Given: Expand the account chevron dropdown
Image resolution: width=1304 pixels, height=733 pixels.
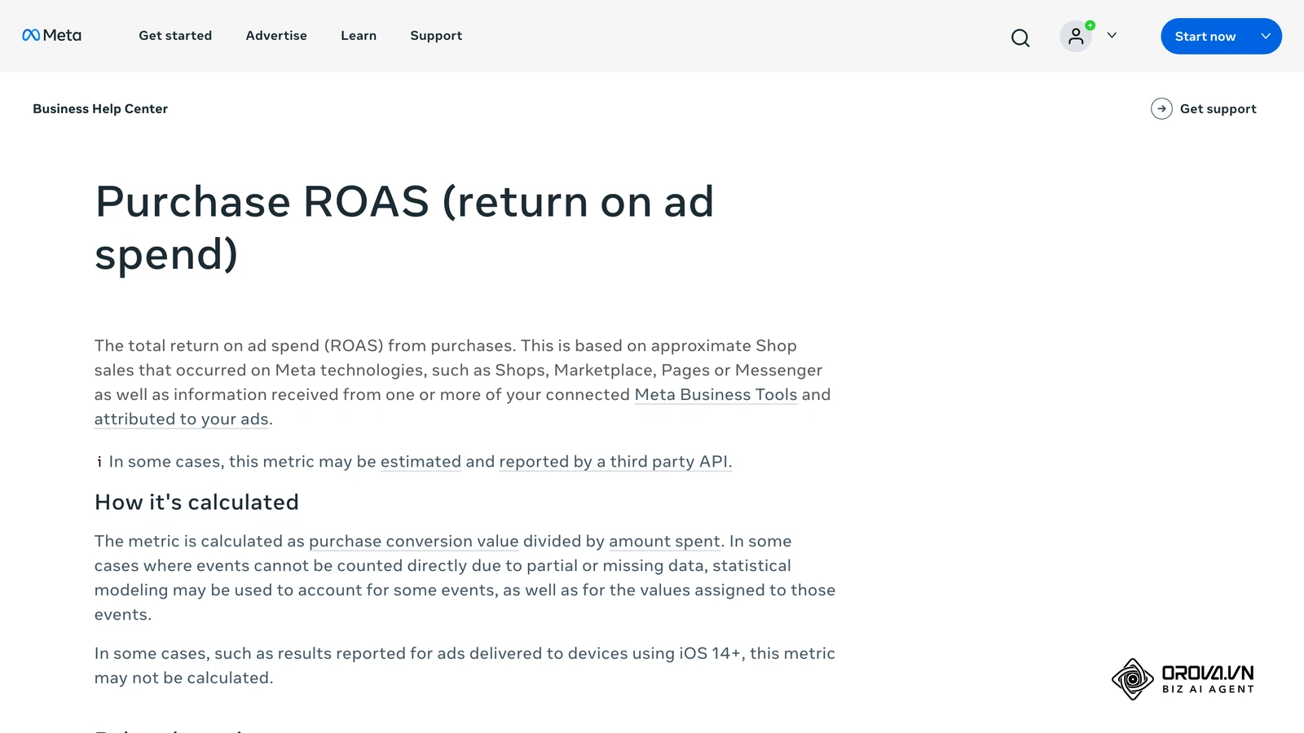Looking at the screenshot, I should click(1112, 35).
